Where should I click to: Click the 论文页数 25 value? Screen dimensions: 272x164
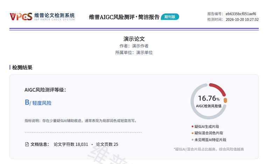(107, 144)
